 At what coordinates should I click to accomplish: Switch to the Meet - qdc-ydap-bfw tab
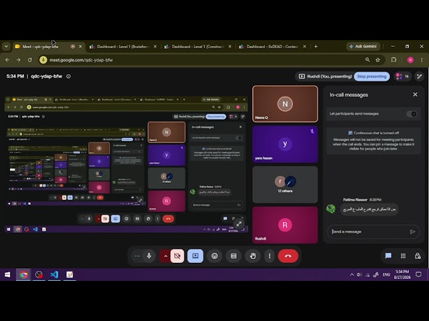41,47
